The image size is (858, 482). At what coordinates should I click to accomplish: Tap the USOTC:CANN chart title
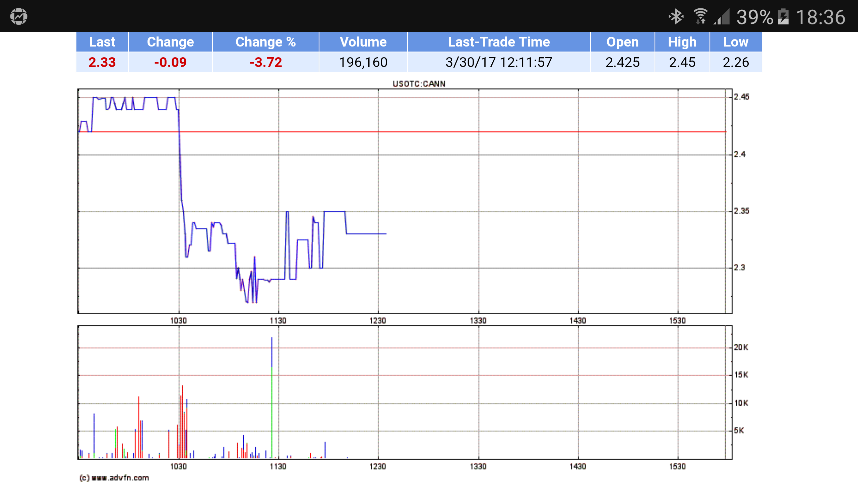(x=419, y=84)
